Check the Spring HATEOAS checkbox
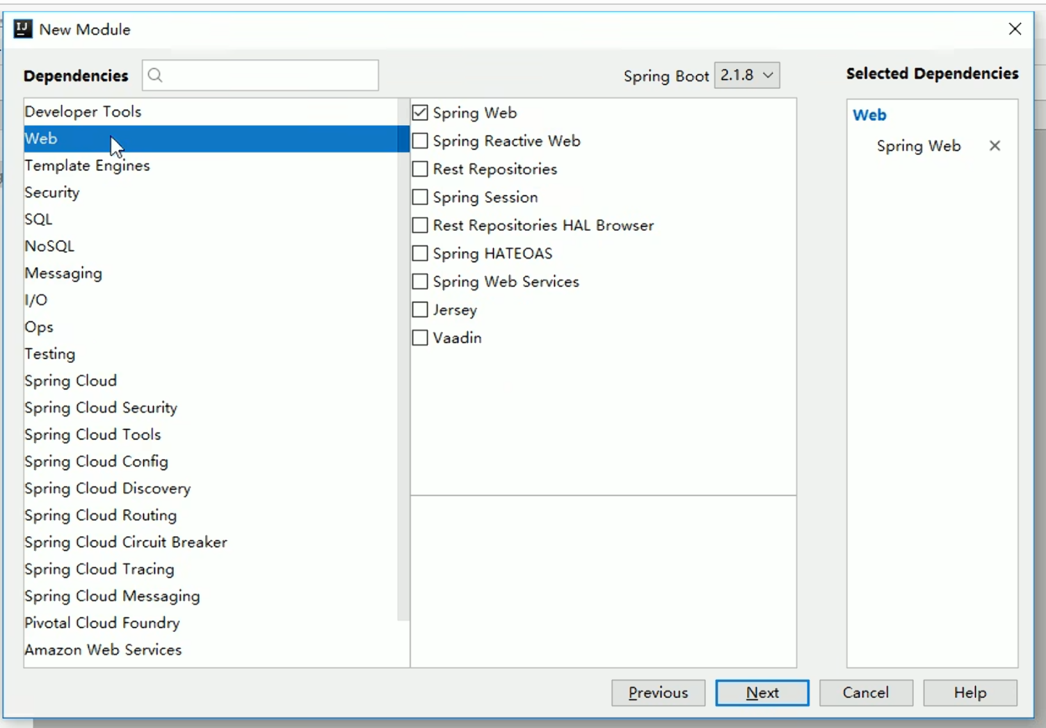This screenshot has width=1046, height=728. tap(420, 253)
